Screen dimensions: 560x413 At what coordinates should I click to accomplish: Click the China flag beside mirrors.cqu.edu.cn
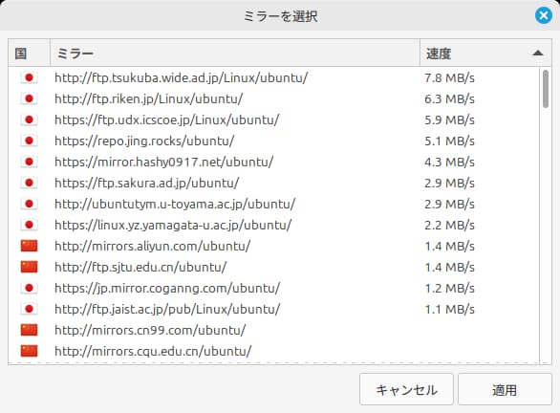(29, 352)
